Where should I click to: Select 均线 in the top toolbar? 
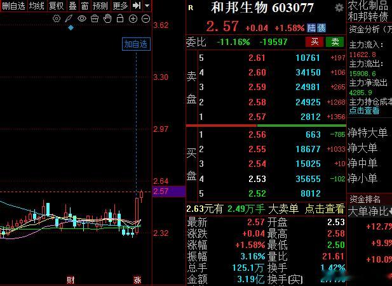36,6
